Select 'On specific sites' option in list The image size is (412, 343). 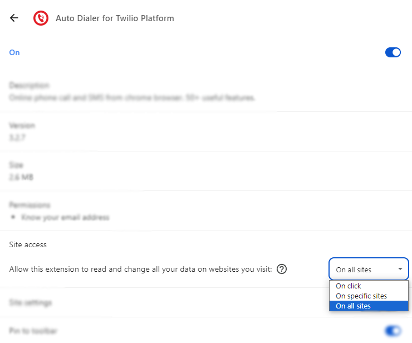pyautogui.click(x=361, y=296)
